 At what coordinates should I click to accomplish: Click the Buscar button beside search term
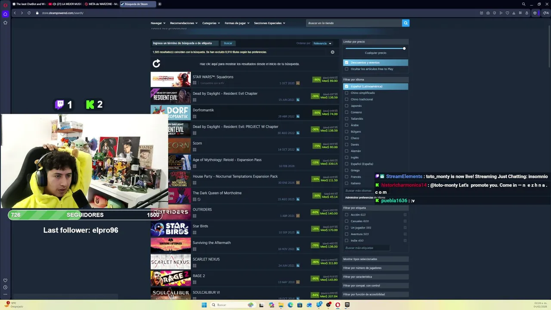click(x=228, y=43)
